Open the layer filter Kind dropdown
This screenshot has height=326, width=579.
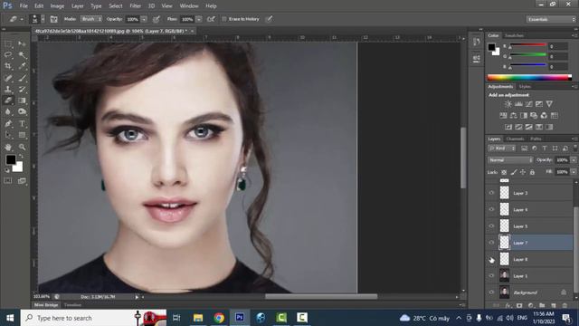point(501,149)
